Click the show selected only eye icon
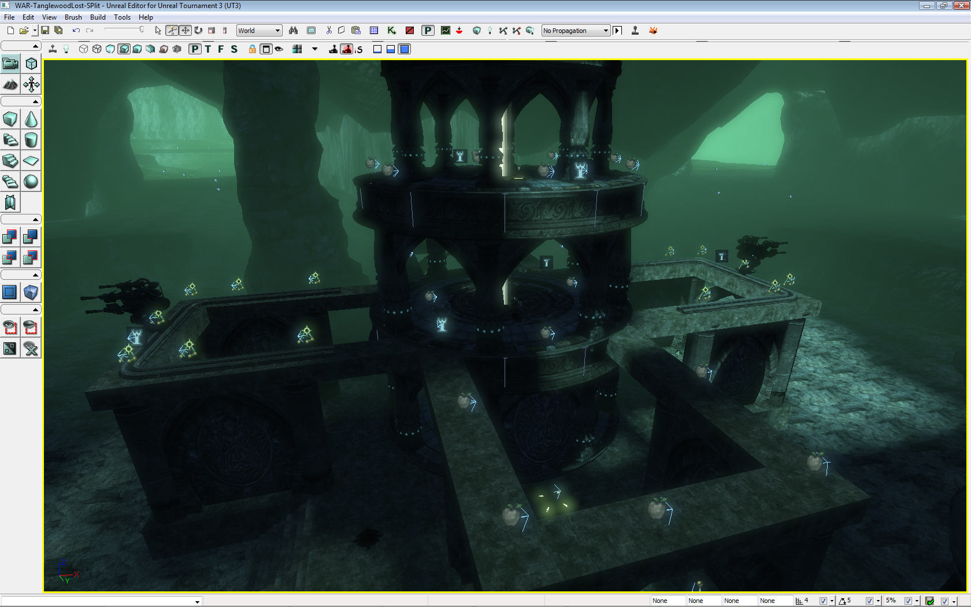 click(x=10, y=328)
